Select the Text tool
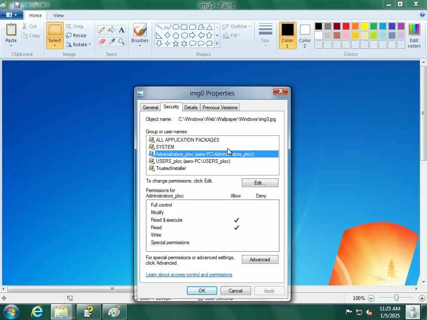Image resolution: width=427 pixels, height=320 pixels. click(x=121, y=30)
